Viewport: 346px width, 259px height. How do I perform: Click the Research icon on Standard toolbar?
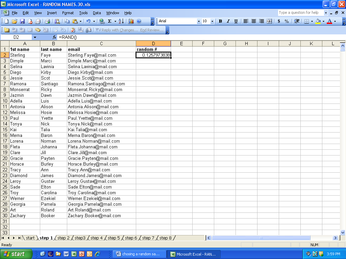pyautogui.click(x=57, y=21)
